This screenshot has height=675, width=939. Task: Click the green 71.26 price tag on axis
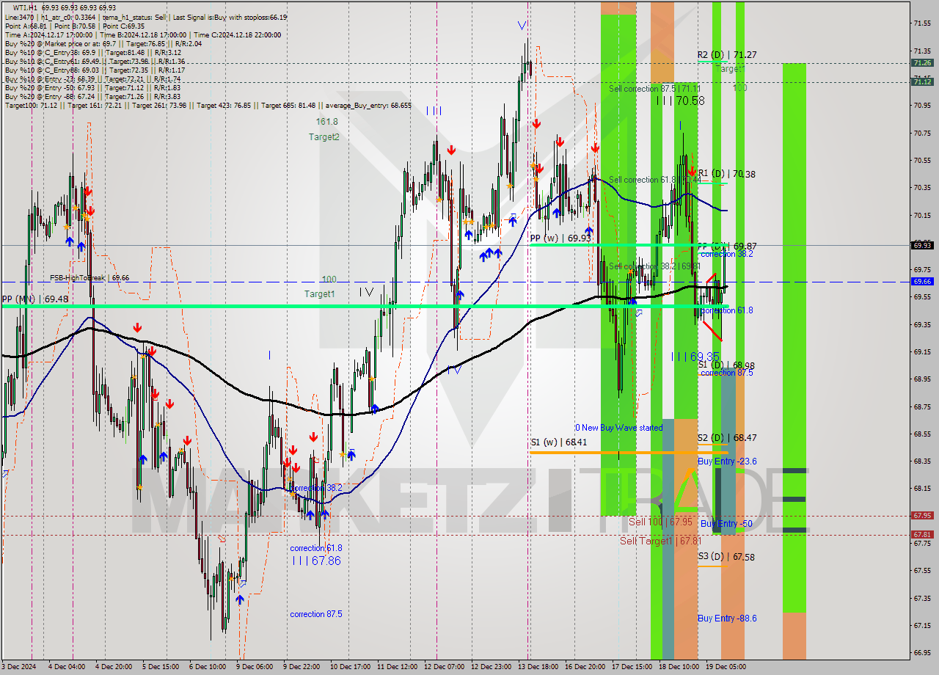coord(922,63)
